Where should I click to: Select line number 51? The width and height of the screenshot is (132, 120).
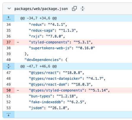9,96
